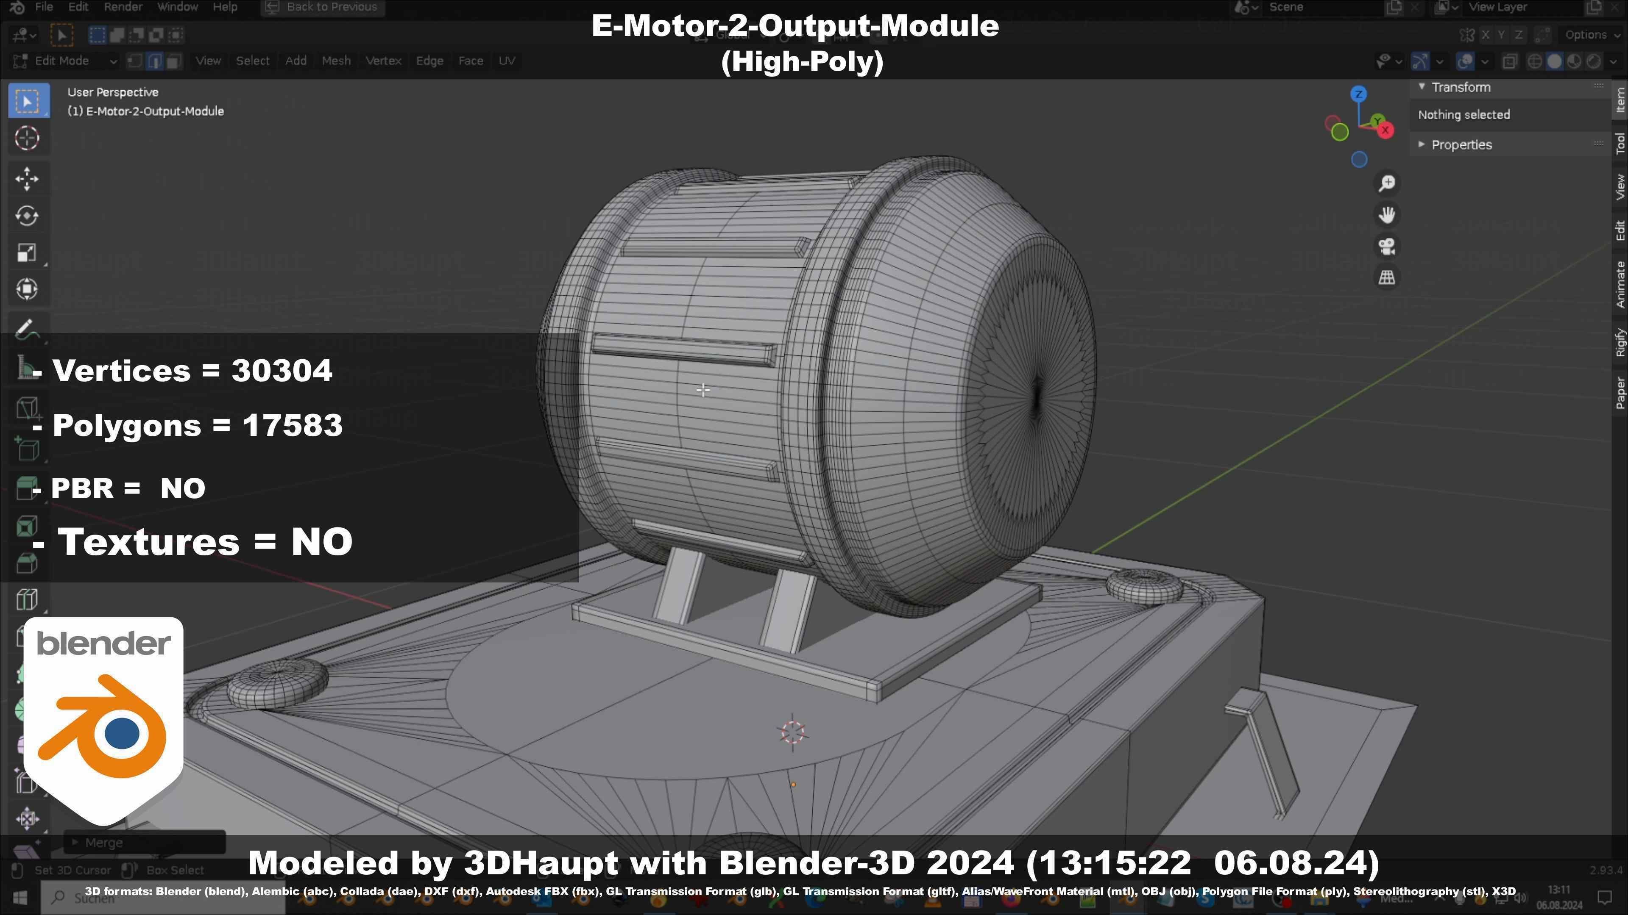The width and height of the screenshot is (1628, 915).
Task: Open the gizmo options dropdown arrow
Action: coord(1440,61)
